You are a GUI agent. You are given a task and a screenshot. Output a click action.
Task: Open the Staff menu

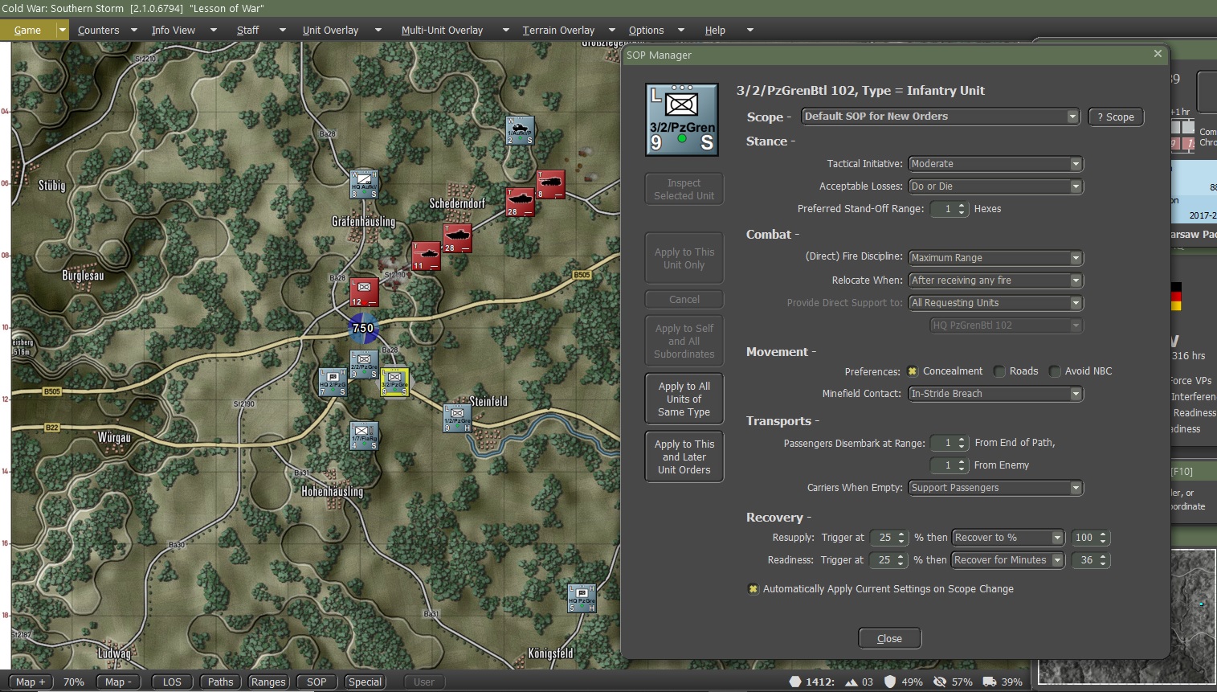[x=247, y=31]
